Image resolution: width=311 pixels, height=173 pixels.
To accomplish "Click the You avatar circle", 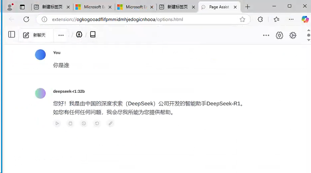I will coord(40,55).
